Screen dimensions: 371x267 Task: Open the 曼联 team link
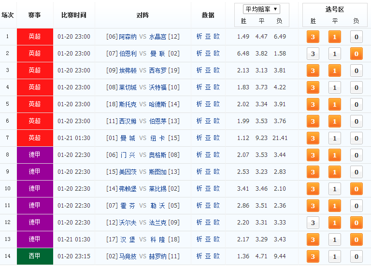[x=158, y=54]
